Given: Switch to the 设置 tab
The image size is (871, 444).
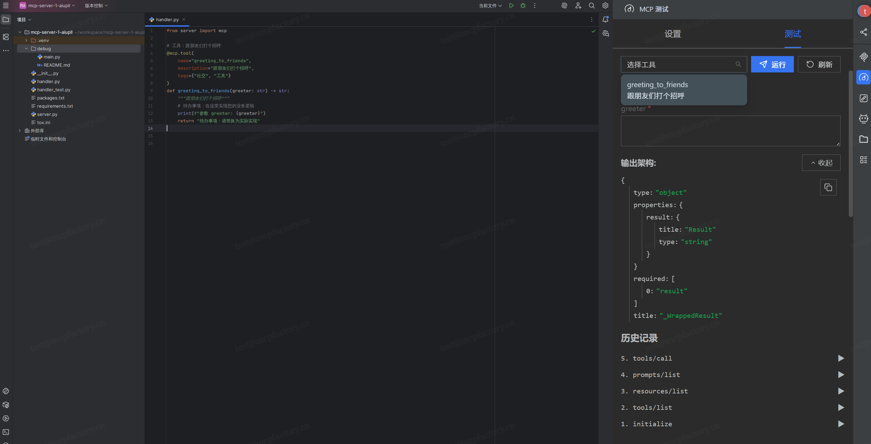Looking at the screenshot, I should [x=673, y=34].
